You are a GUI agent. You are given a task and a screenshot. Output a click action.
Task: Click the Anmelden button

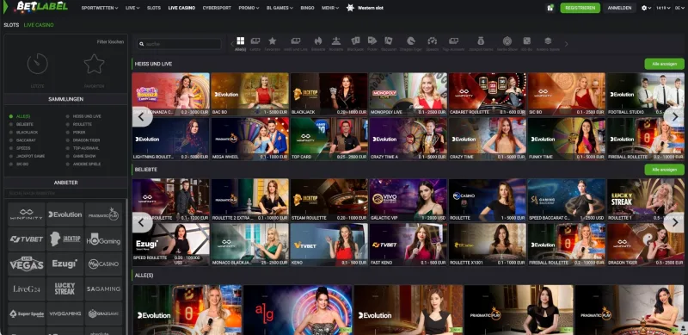(x=620, y=8)
